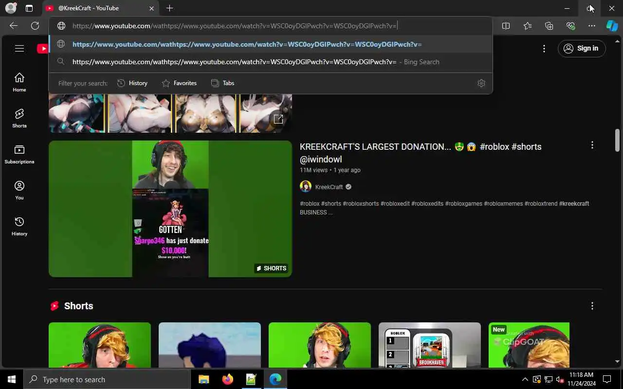The width and height of the screenshot is (623, 389).
Task: Play the KreekCraft's Largest Donation video thumbnail
Action: click(170, 209)
